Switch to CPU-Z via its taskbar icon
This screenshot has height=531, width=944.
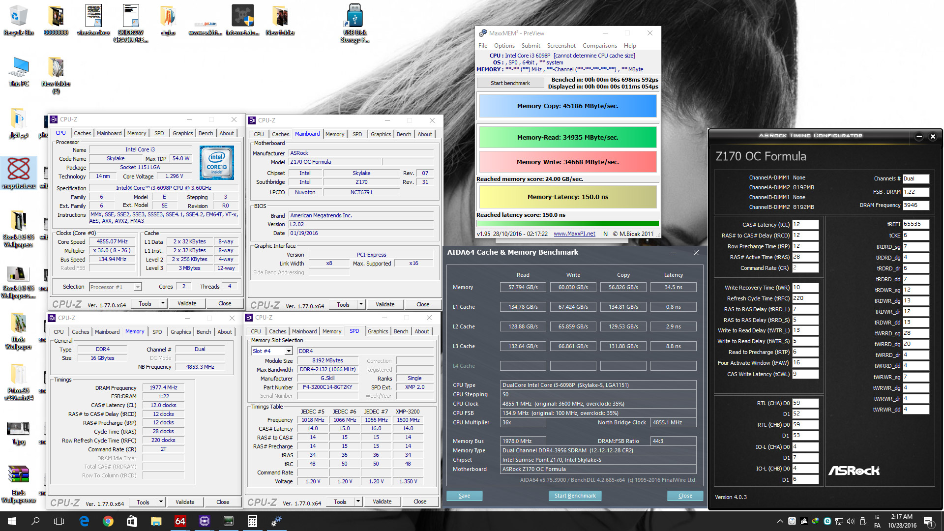(x=205, y=521)
